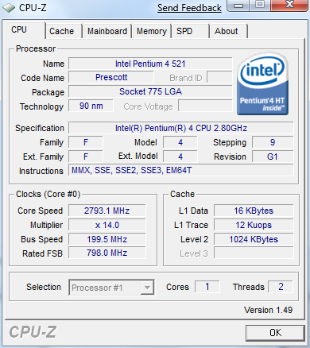
Task: Open the Memory tab
Action: [152, 31]
